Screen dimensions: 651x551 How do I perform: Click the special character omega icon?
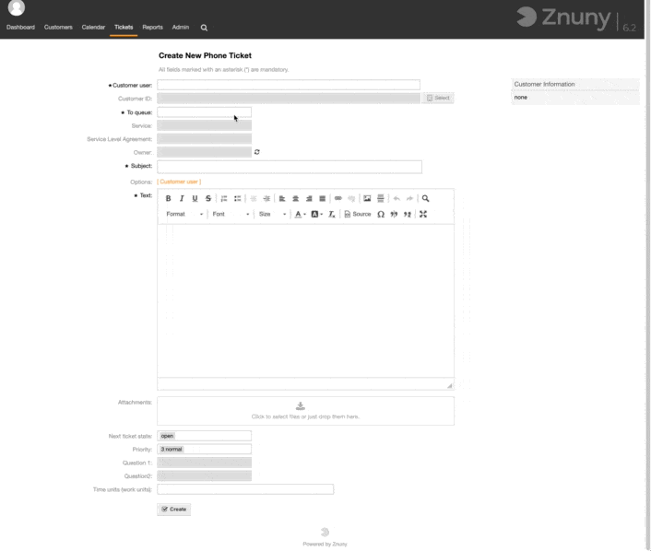tap(380, 214)
